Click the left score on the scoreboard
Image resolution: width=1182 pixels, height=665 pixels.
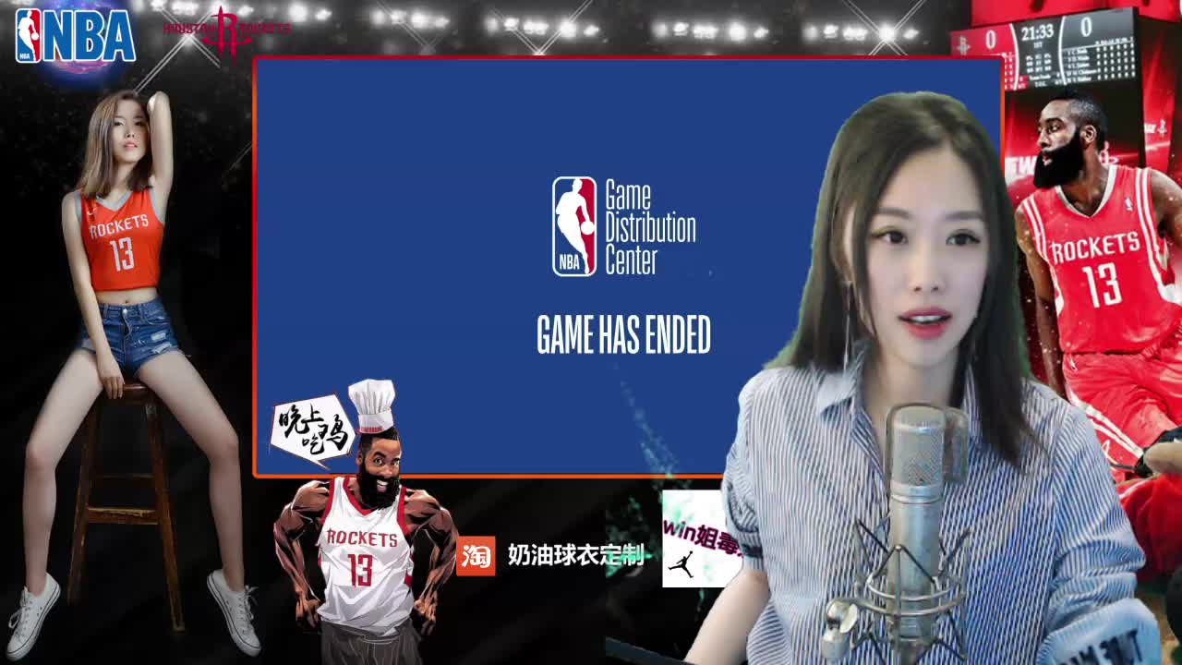(990, 40)
